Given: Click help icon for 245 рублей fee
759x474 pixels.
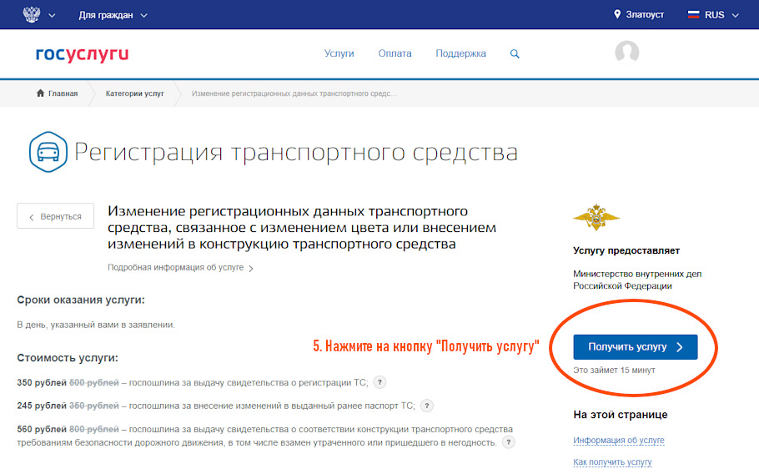Looking at the screenshot, I should pos(427,406).
